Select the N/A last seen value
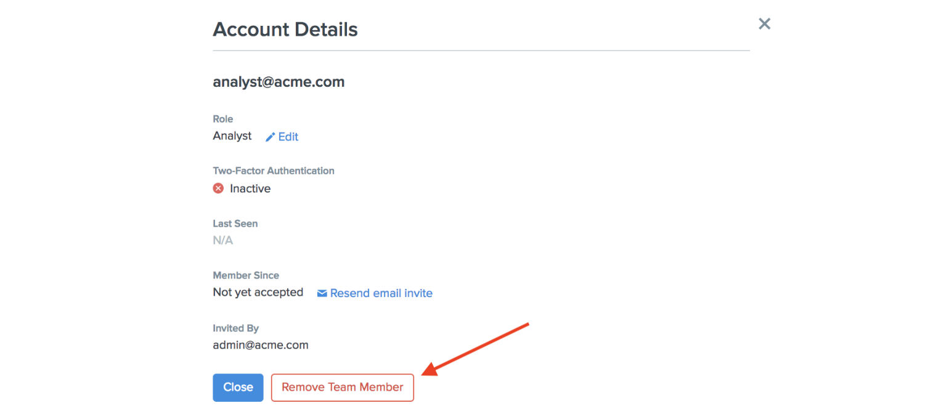This screenshot has height=419, width=928. [223, 240]
